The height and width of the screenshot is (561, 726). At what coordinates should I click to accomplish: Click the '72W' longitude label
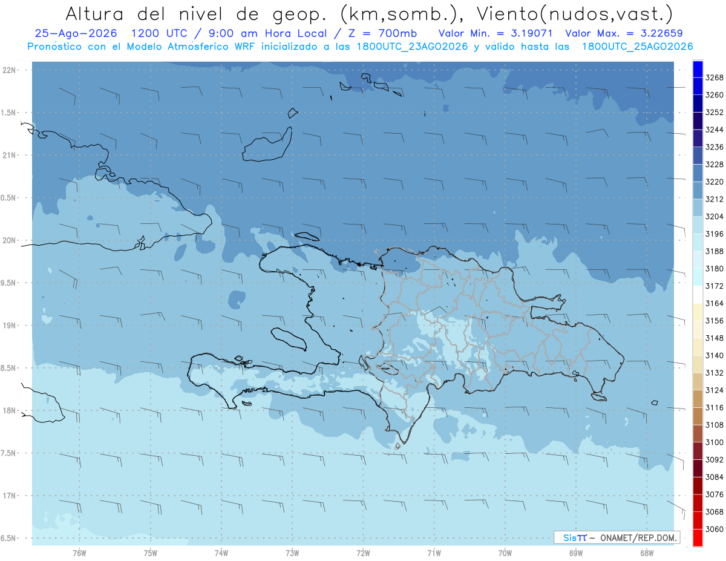[363, 552]
